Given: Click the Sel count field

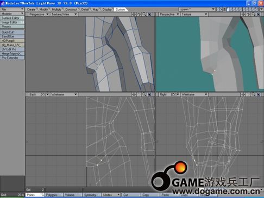Looking at the screenshot, I should pos(35,190).
